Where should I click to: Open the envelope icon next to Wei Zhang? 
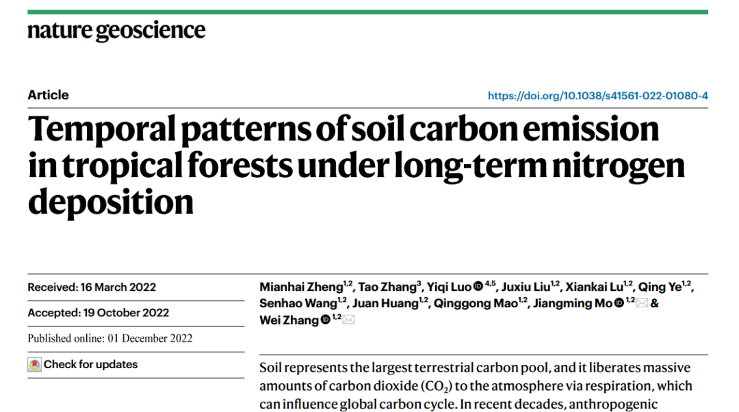point(349,320)
